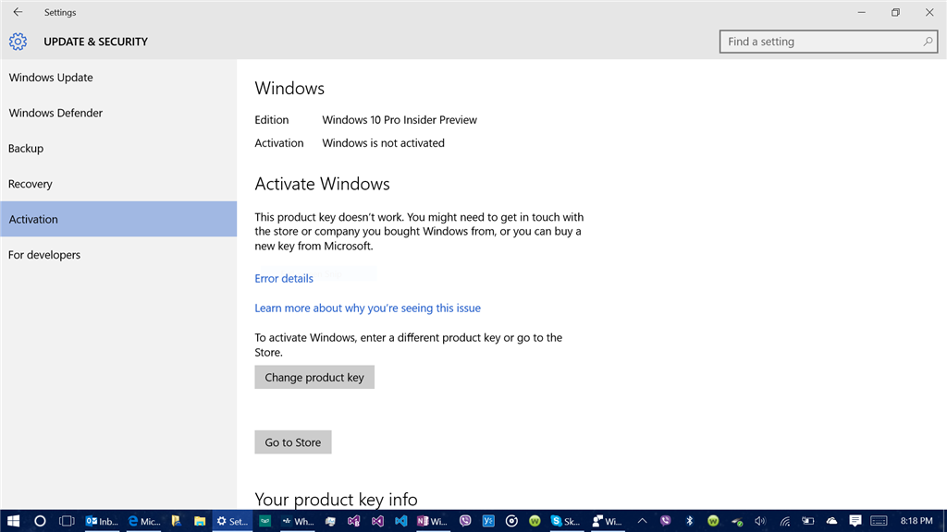Check battery status in system tray

pos(807,521)
